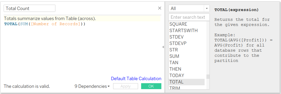Screen dimensions: 281x94
Task: Confirm the calculation with OK
Action: click(151, 86)
